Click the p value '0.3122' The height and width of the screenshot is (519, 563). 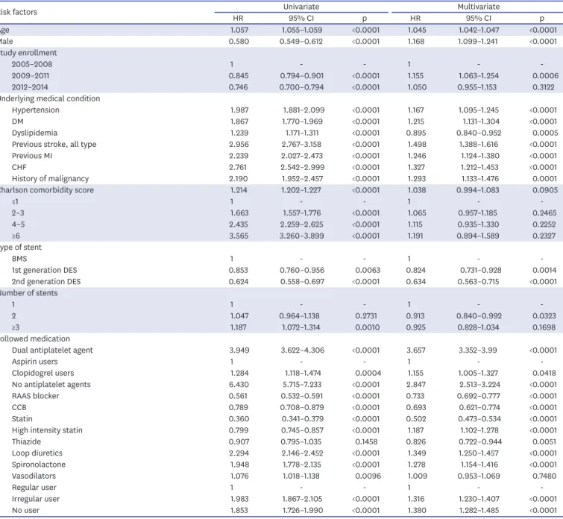[x=544, y=87]
